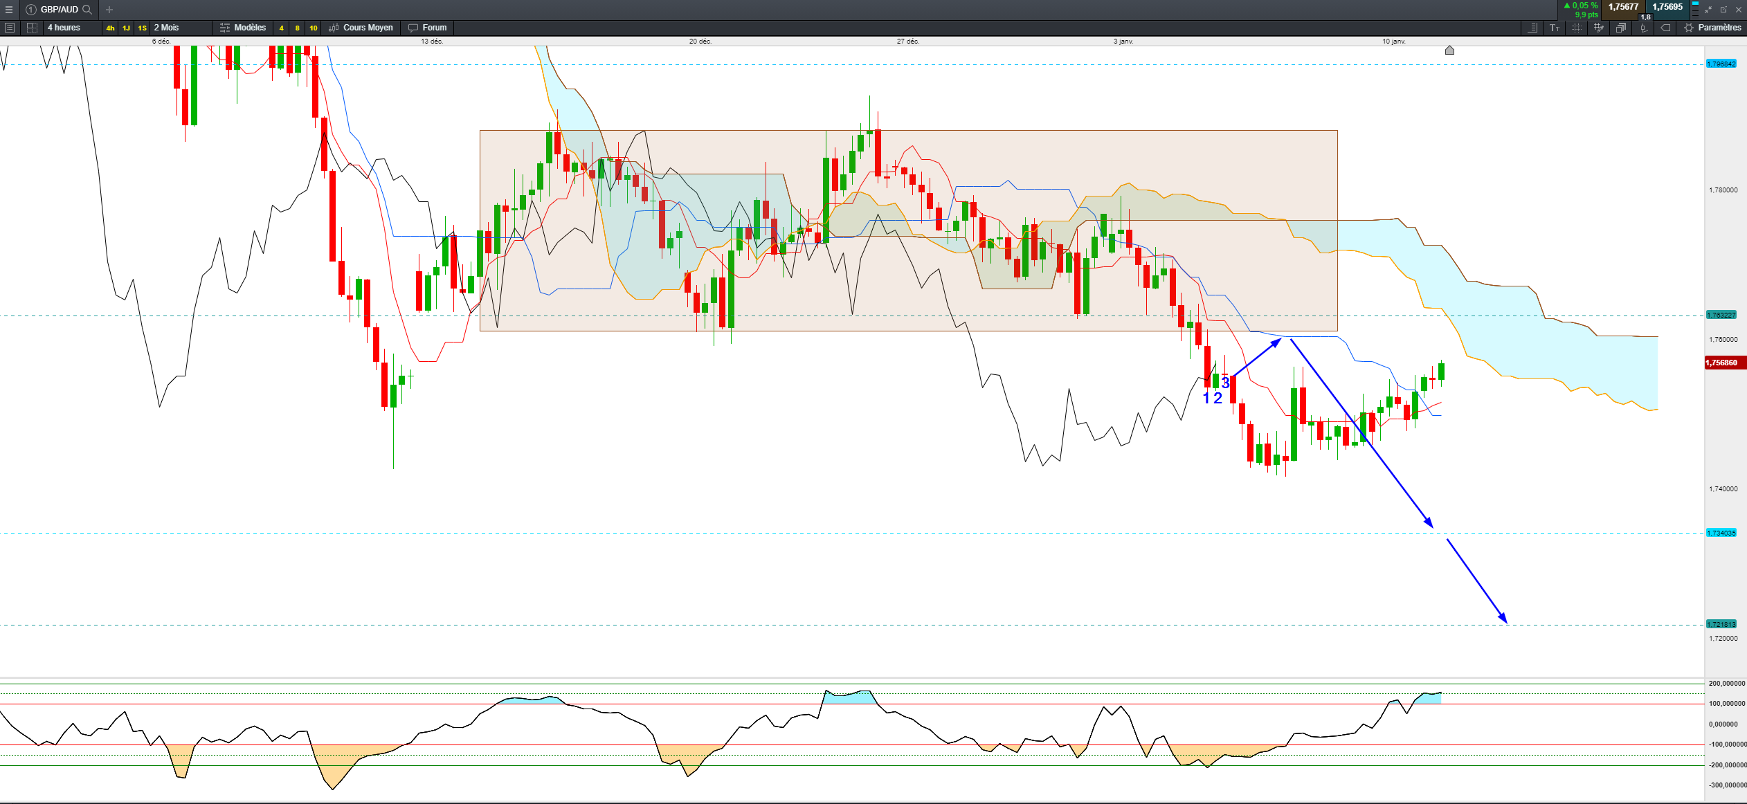Expand the Cours Moyen price type dropdown
This screenshot has height=804, width=1747.
361,28
